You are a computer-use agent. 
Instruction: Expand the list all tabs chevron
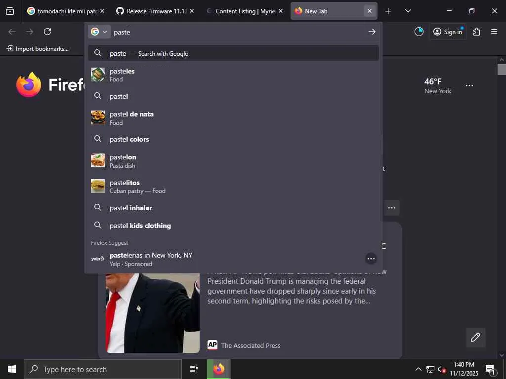(x=408, y=11)
